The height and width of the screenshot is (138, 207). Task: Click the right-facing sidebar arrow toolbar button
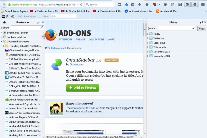click(x=187, y=4)
